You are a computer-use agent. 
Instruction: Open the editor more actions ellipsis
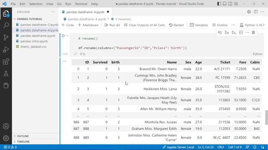click(262, 12)
